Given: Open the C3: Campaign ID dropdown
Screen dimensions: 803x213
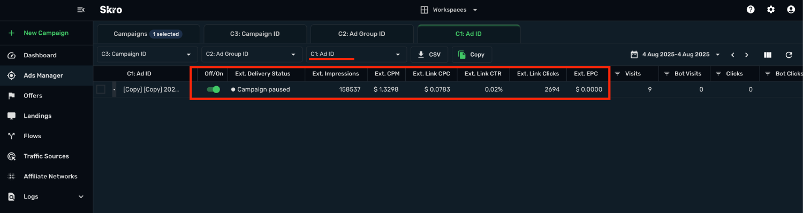Looking at the screenshot, I should (x=147, y=54).
